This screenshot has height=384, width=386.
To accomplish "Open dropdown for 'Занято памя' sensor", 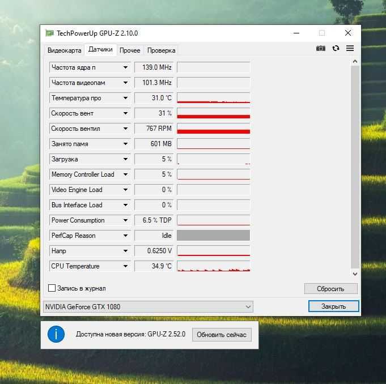I will pyautogui.click(x=125, y=144).
